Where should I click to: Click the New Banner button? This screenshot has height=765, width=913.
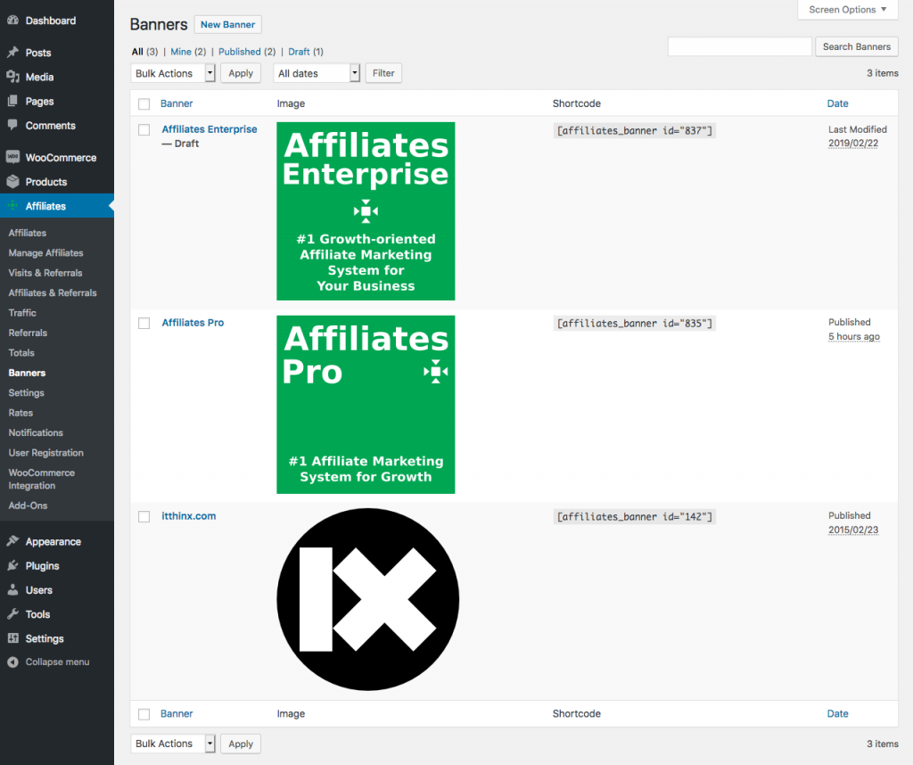click(x=227, y=24)
